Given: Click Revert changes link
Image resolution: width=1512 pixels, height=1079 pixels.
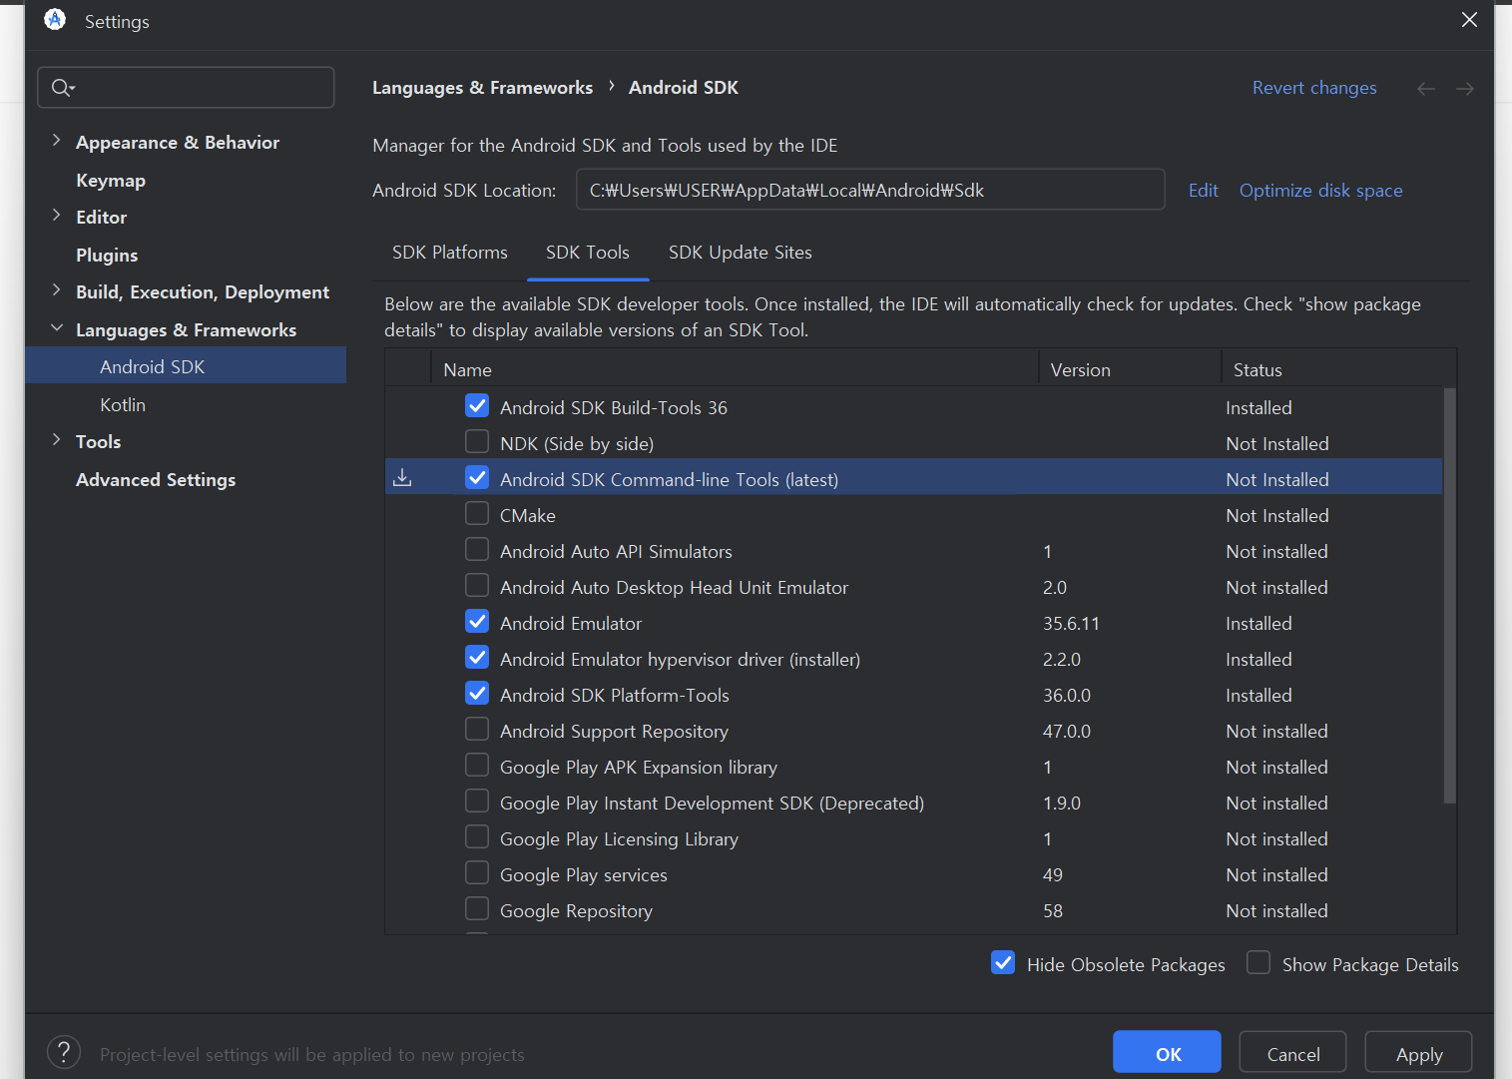Looking at the screenshot, I should tap(1314, 88).
